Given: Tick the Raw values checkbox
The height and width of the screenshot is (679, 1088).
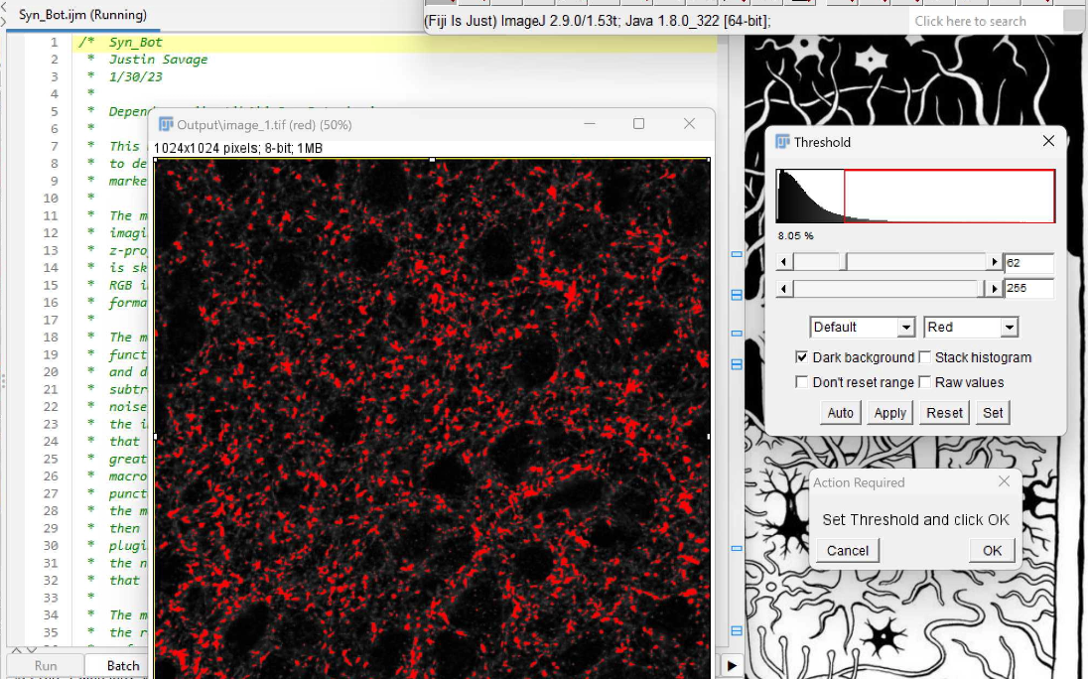Looking at the screenshot, I should click(x=925, y=382).
